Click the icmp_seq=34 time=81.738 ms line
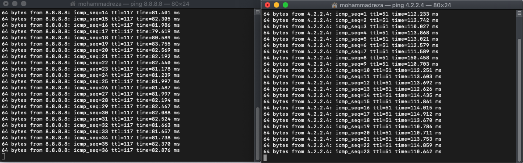523x163 pixels. click(x=91, y=138)
